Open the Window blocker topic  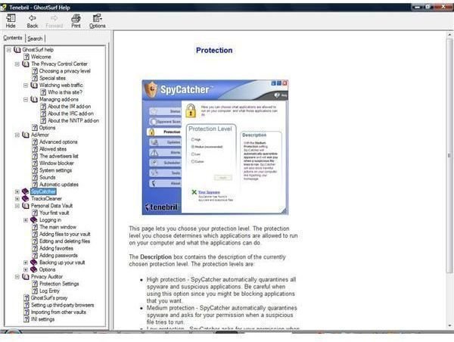point(57,163)
